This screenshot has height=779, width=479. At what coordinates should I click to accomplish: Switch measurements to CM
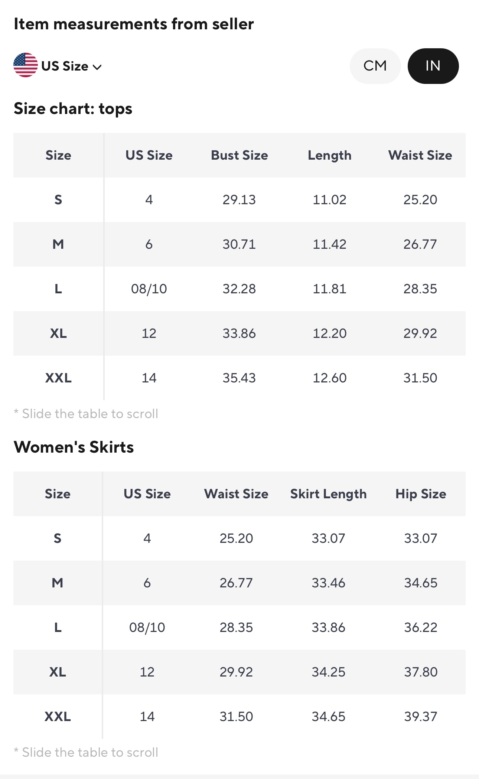click(375, 66)
